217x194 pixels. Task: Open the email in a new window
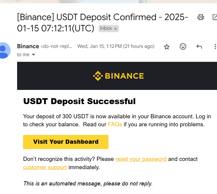pos(215,17)
